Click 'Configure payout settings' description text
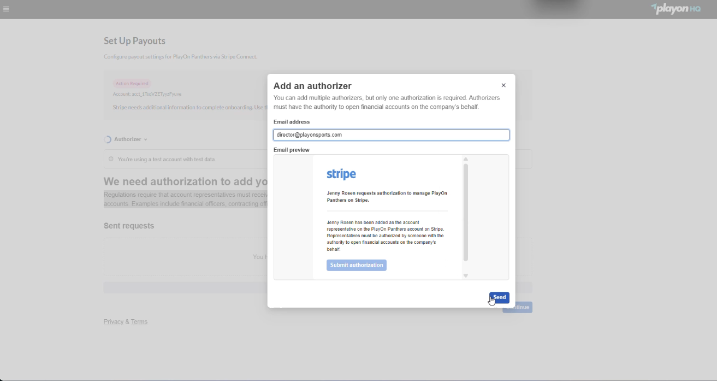The height and width of the screenshot is (381, 717). point(180,57)
